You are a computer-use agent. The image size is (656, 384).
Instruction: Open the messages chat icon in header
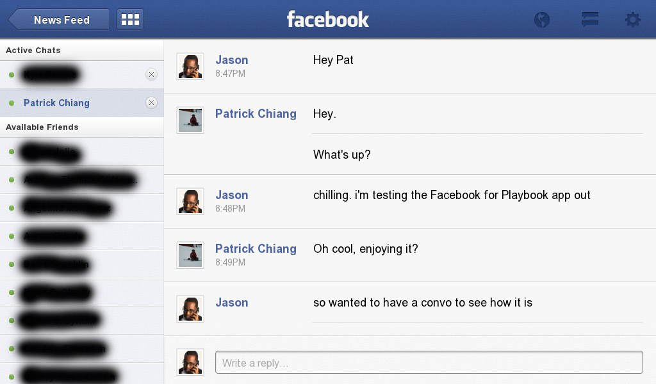[x=589, y=20]
